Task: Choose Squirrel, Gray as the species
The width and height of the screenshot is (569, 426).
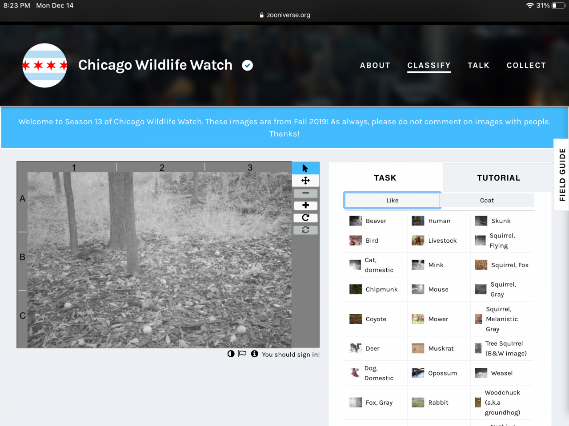Action: [x=502, y=289]
